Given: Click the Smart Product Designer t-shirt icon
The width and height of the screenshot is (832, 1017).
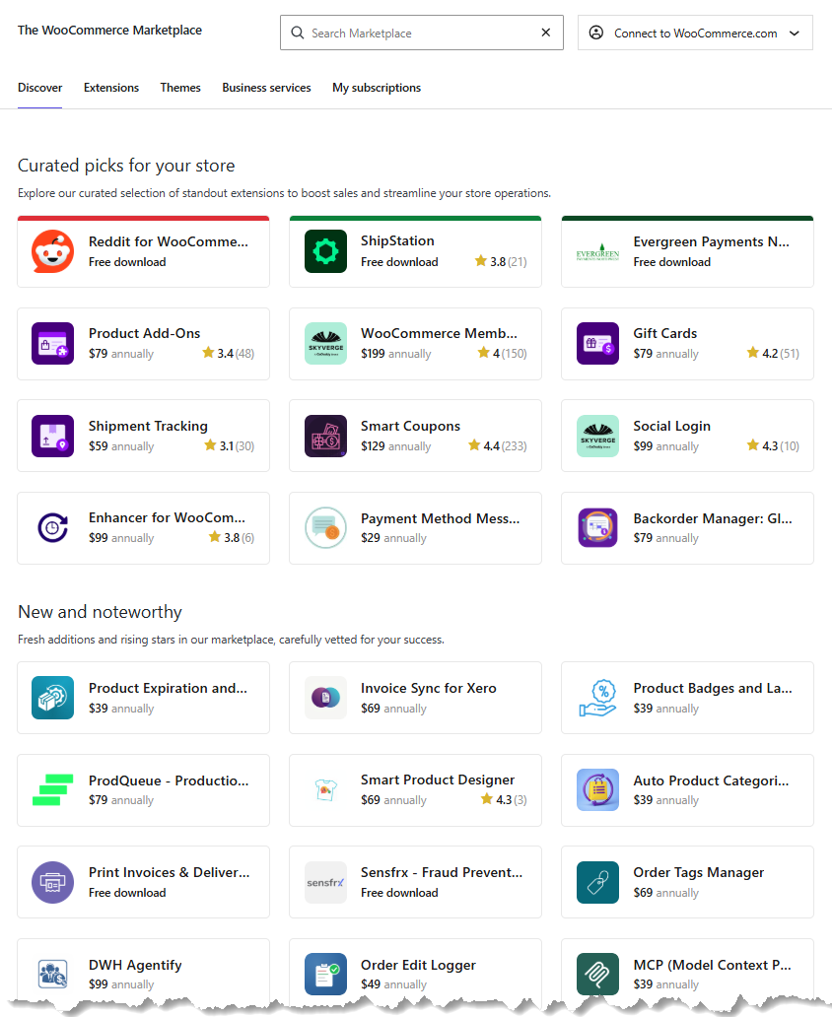Looking at the screenshot, I should [x=325, y=790].
